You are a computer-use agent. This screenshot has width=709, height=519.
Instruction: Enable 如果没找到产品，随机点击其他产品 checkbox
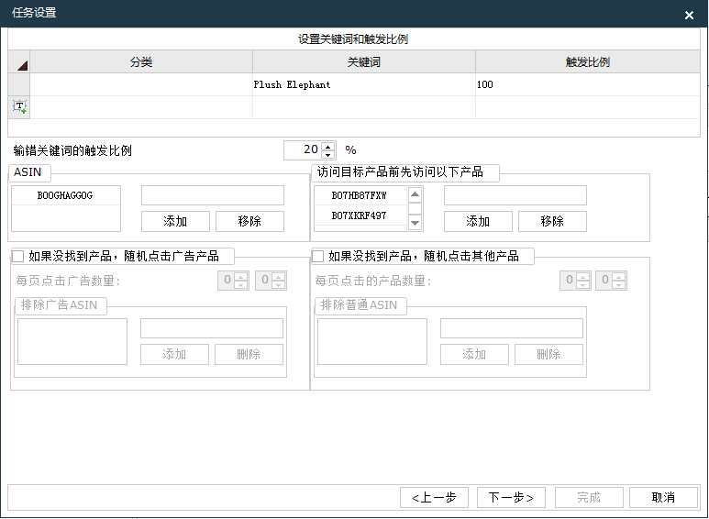click(x=318, y=257)
